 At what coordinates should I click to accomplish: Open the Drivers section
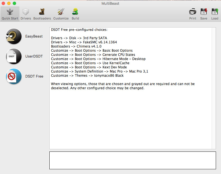point(26,14)
